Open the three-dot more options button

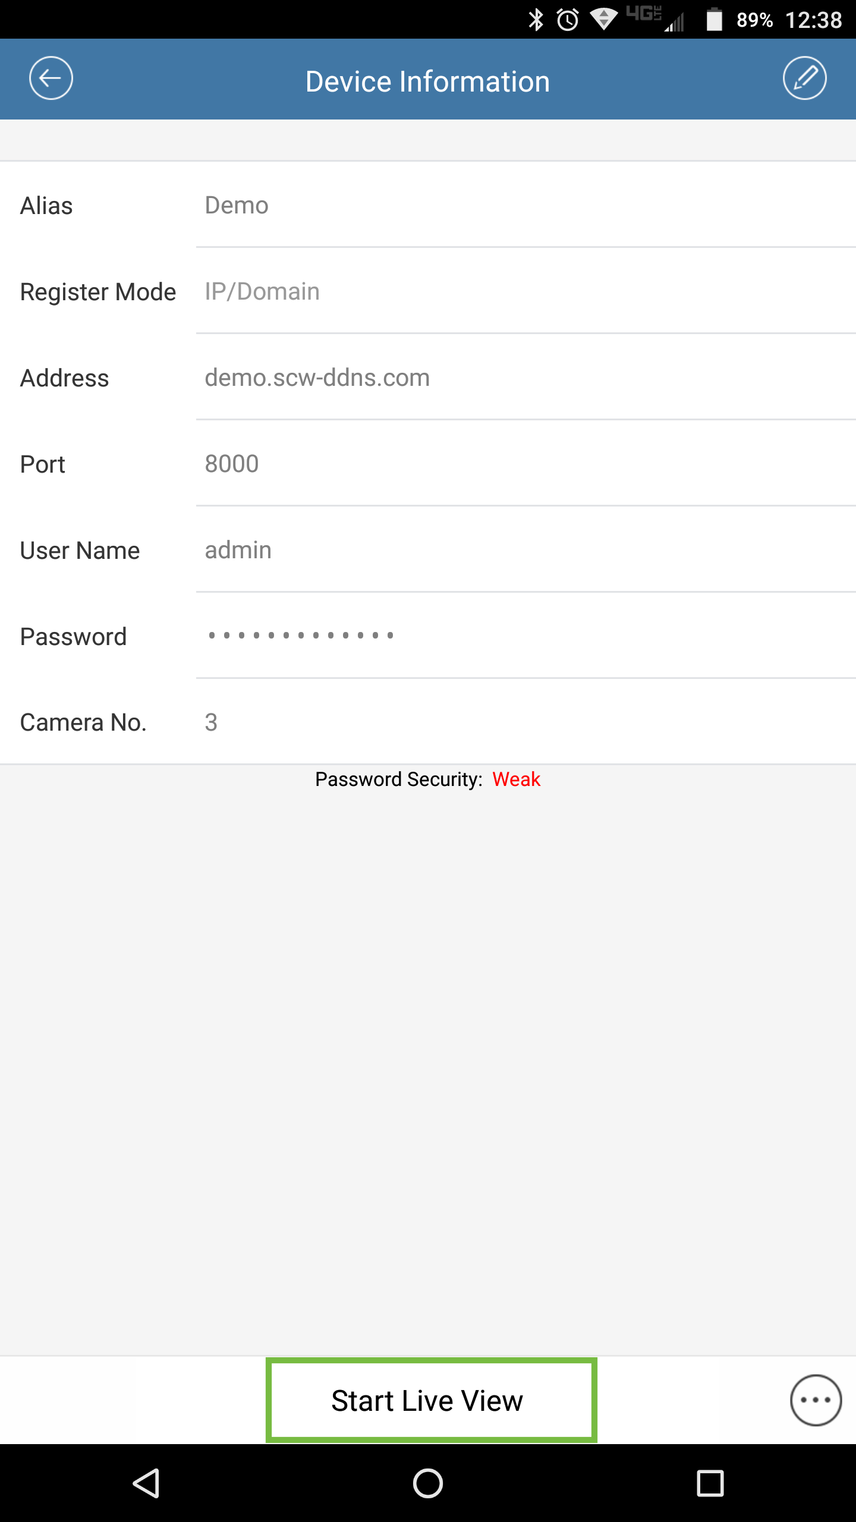pos(816,1400)
